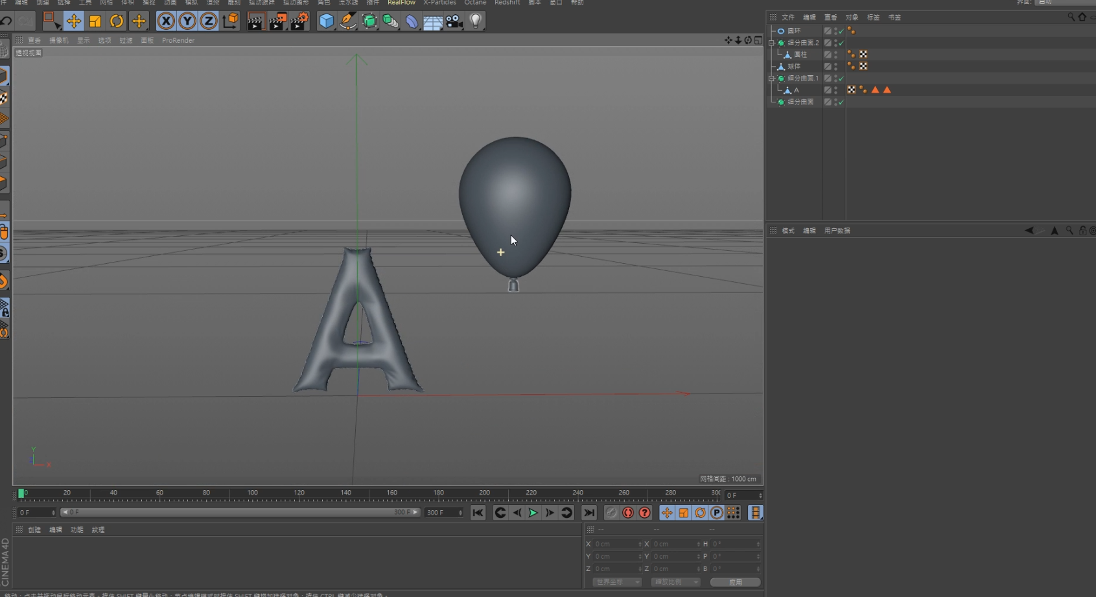The height and width of the screenshot is (597, 1096).
Task: Open the Subdivision Surface generators icon
Action: [369, 21]
